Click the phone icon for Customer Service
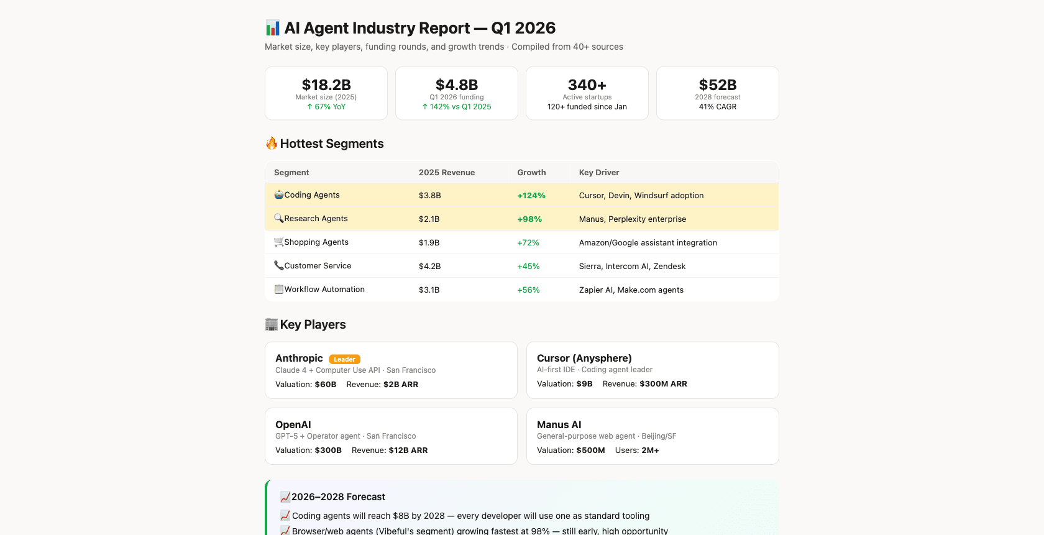The width and height of the screenshot is (1044, 535). tap(279, 265)
